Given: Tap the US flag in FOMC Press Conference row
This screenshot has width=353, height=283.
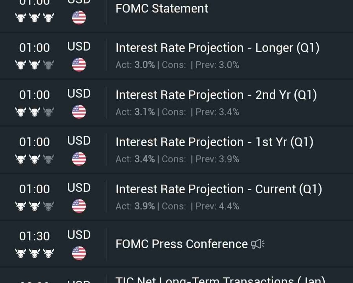Looking at the screenshot, I should point(79,253).
